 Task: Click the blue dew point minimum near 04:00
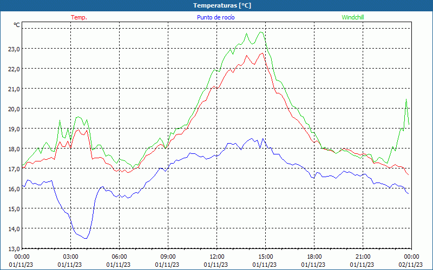click(x=86, y=238)
